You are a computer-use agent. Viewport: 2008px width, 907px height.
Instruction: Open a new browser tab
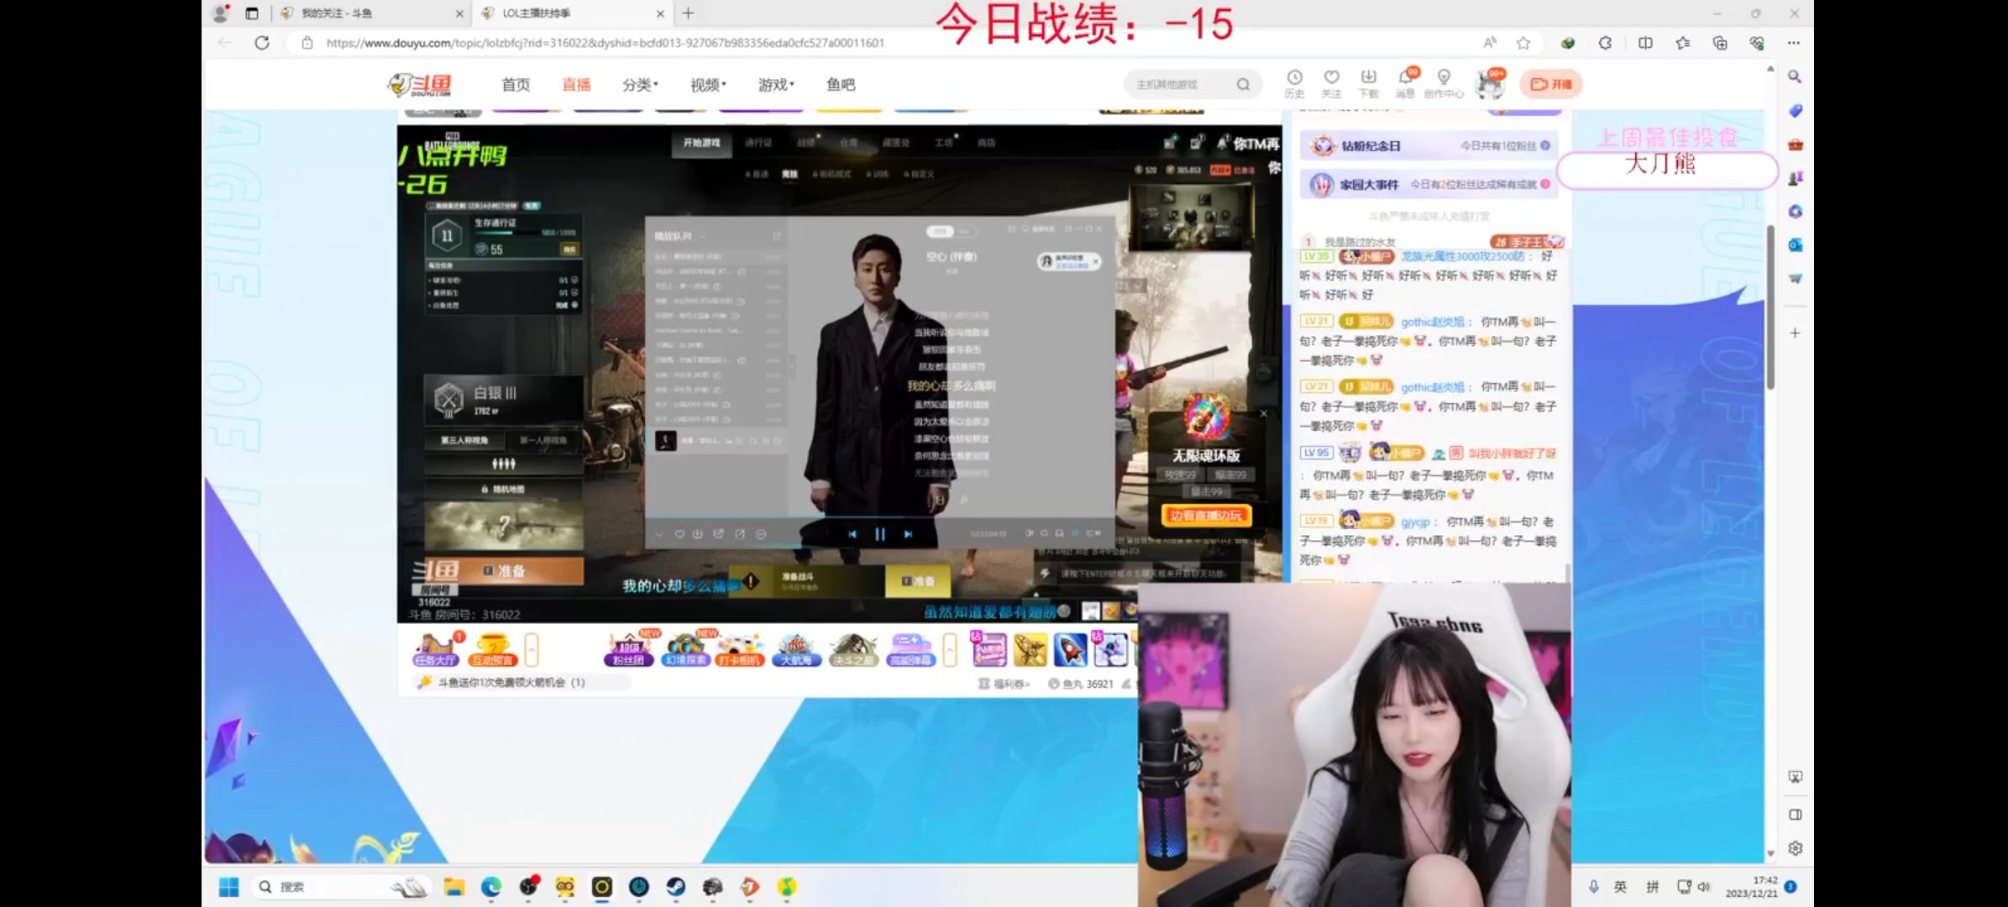tap(688, 13)
